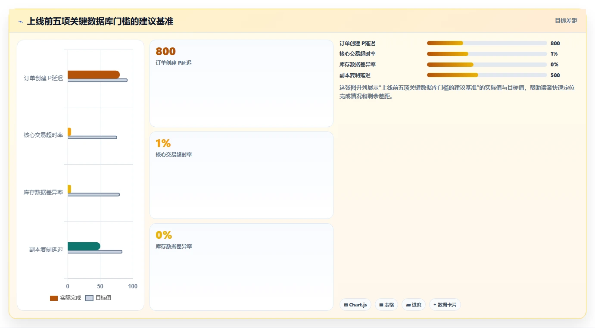This screenshot has height=328, width=595.
Task: Click the 库存数据差异率 chart axis label
Action: (x=44, y=192)
